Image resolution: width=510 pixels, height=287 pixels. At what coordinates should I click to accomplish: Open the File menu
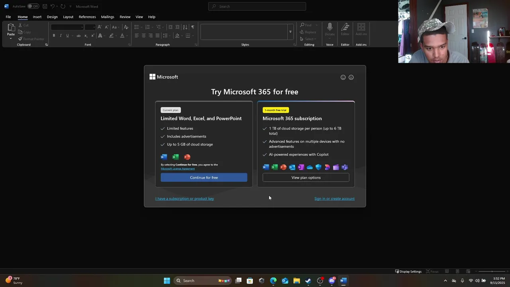tap(8, 17)
